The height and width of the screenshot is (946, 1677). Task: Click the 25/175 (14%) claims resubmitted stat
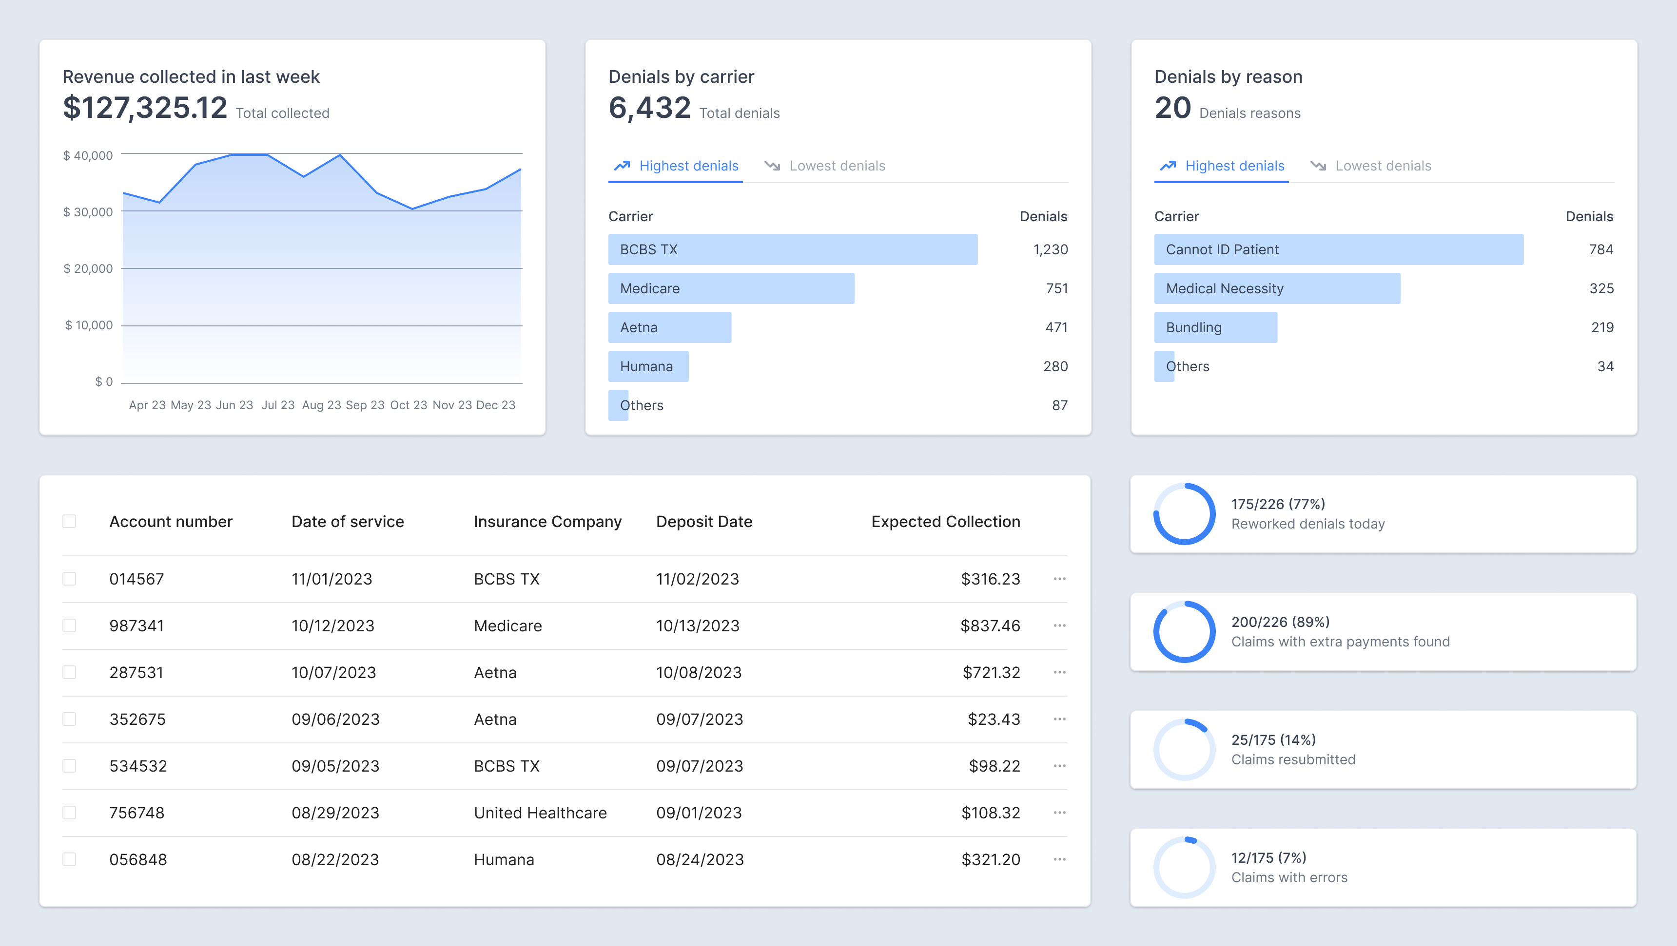tap(1273, 740)
